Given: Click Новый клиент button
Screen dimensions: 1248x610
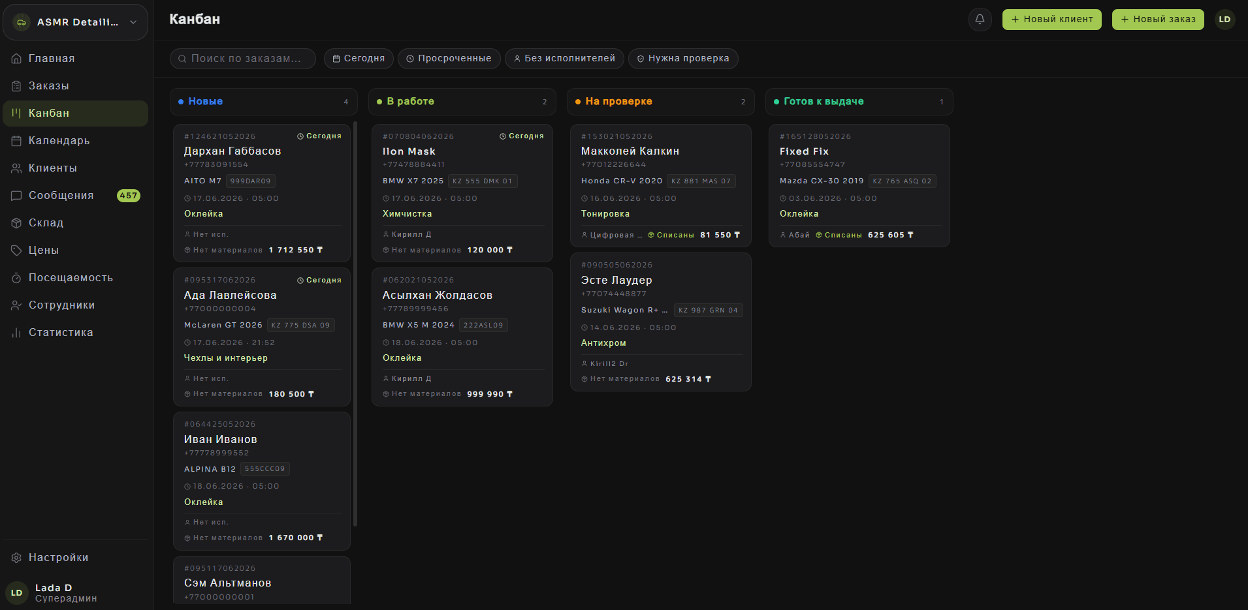Looking at the screenshot, I should tap(1051, 20).
